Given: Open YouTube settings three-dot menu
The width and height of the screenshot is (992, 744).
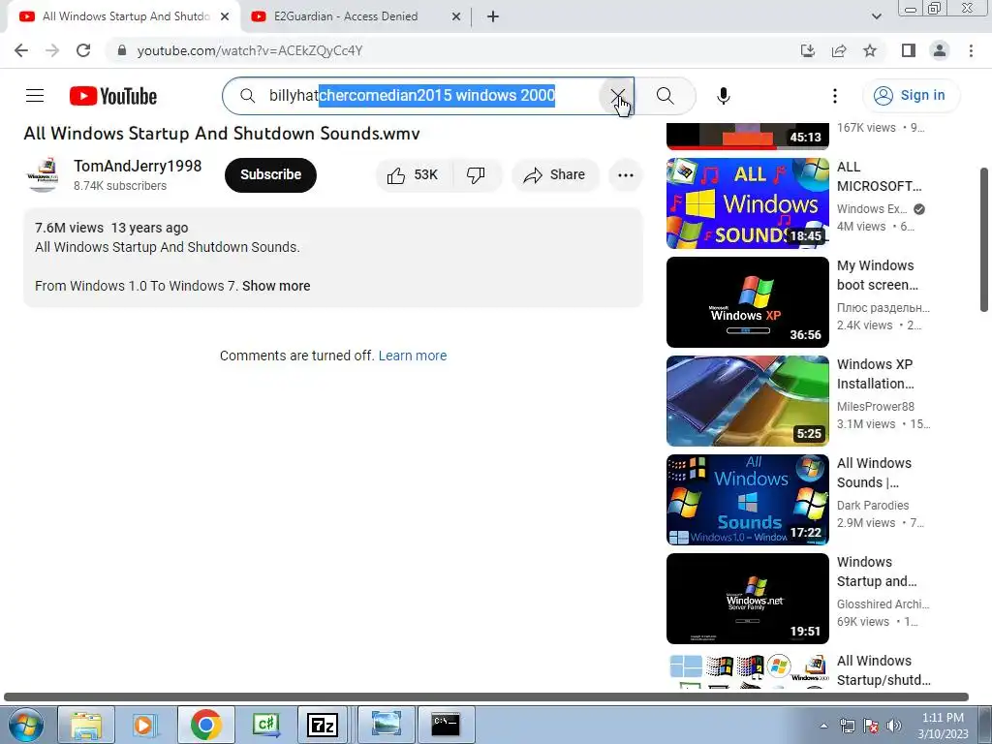Looking at the screenshot, I should coord(834,96).
